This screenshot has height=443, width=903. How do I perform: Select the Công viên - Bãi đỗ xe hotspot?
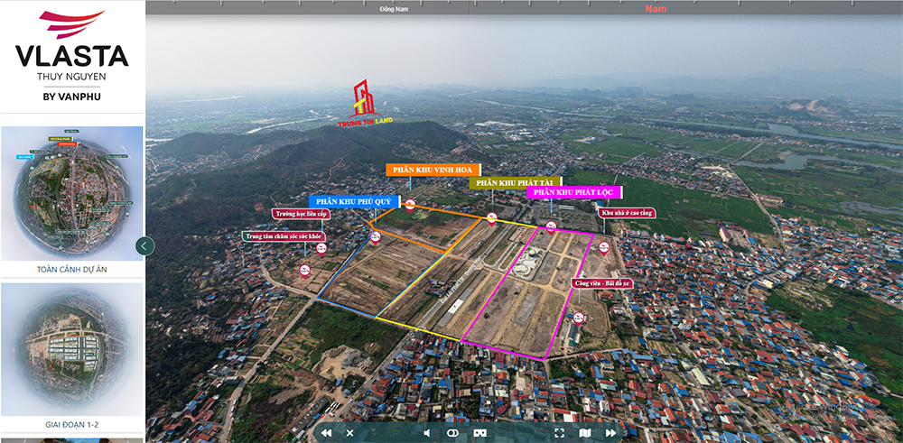click(x=604, y=282)
